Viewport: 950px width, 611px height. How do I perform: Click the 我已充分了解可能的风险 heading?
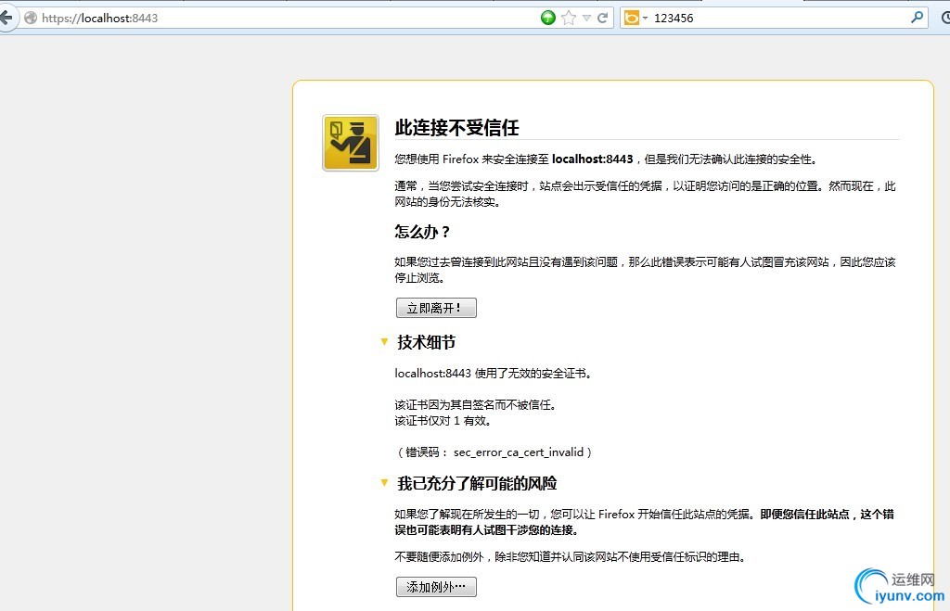click(x=478, y=483)
